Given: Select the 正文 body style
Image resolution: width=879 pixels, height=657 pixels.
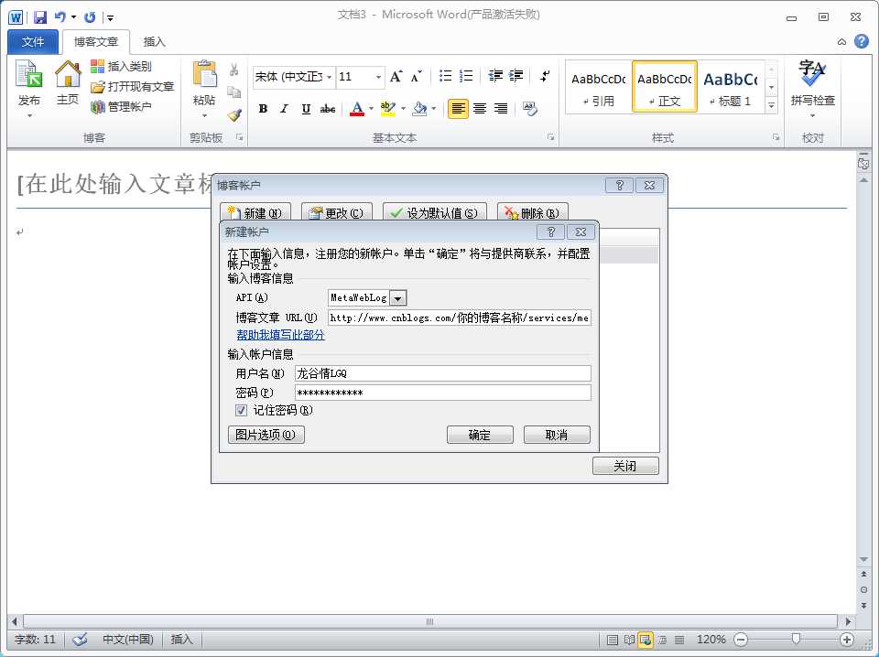Looking at the screenshot, I should [665, 87].
